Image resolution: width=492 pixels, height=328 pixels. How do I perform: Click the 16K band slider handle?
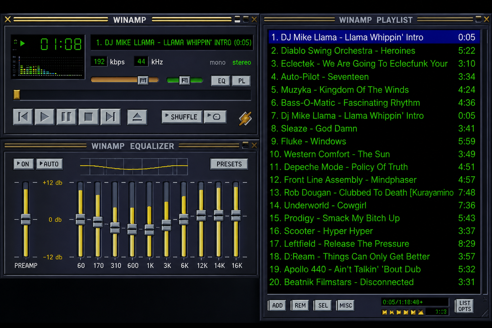coord(236,216)
